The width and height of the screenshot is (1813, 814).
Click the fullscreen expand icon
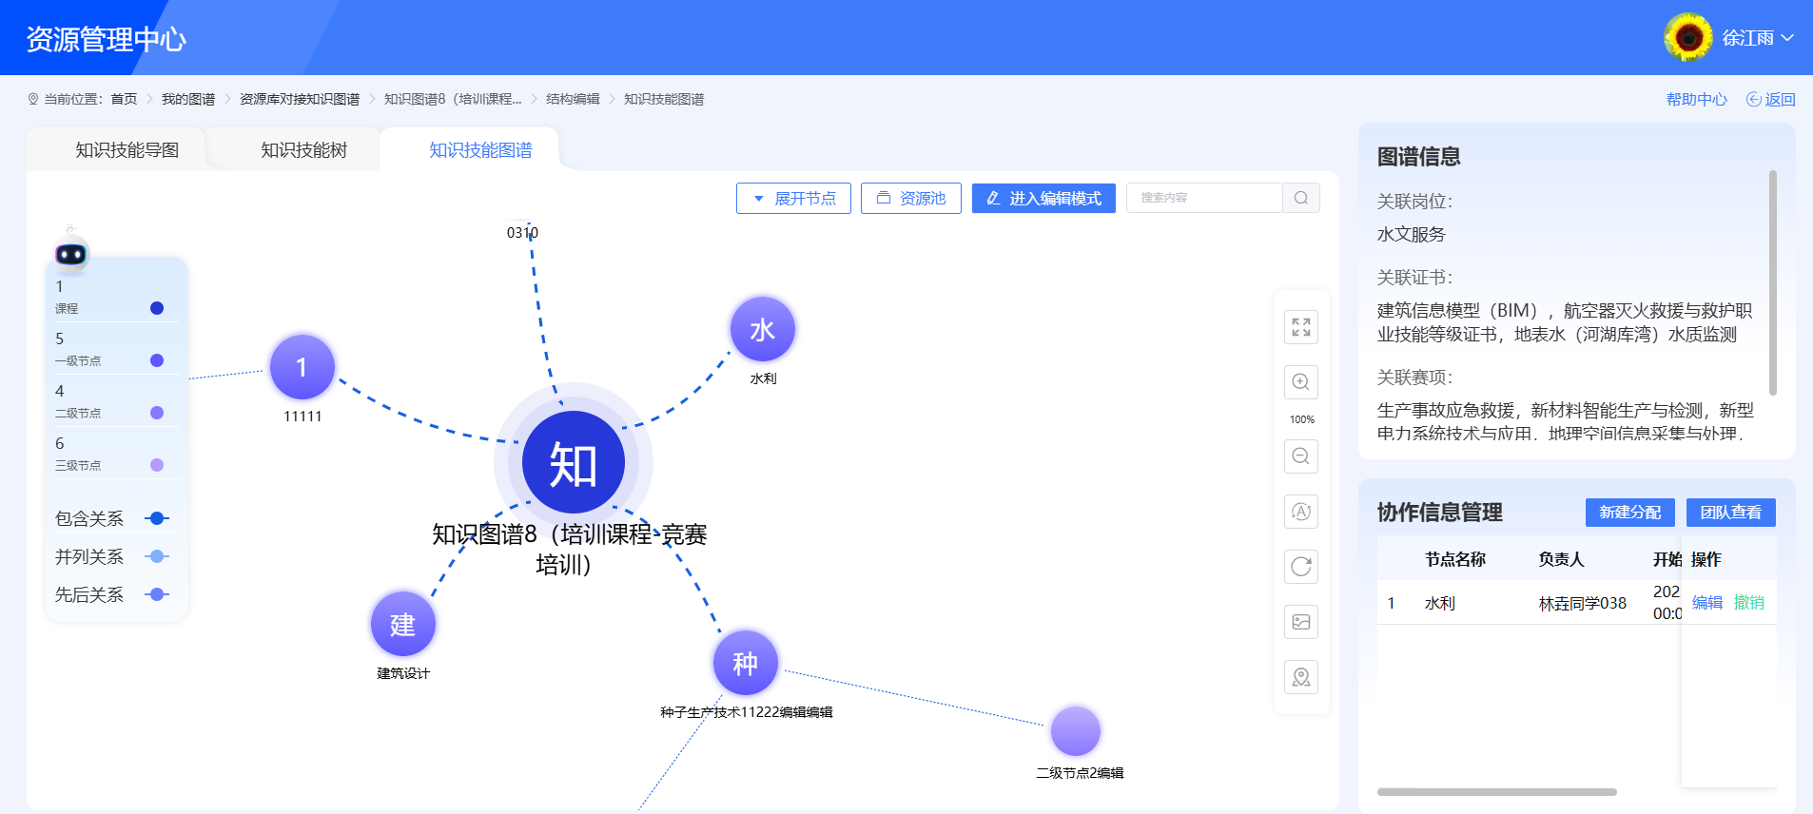[x=1301, y=327]
